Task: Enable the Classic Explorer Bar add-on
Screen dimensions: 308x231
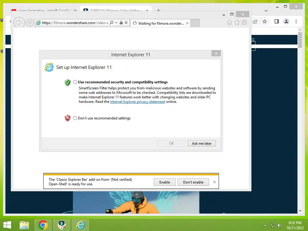Action: (x=165, y=182)
